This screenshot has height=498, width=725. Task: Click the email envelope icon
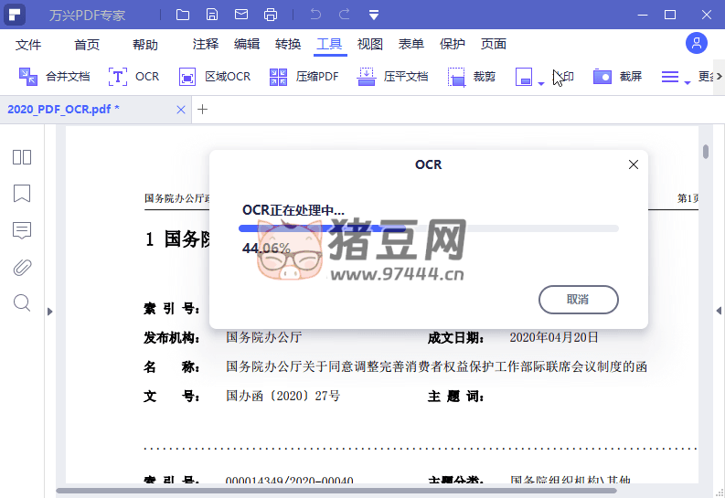[x=240, y=15]
